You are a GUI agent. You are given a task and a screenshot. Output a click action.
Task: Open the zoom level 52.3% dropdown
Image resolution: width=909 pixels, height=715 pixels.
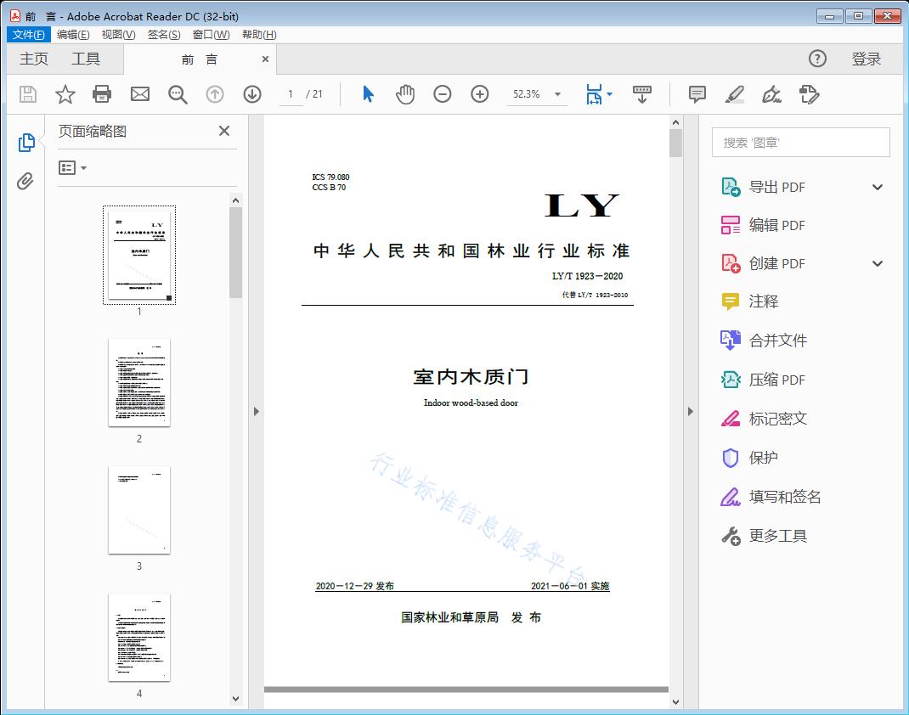tap(557, 94)
